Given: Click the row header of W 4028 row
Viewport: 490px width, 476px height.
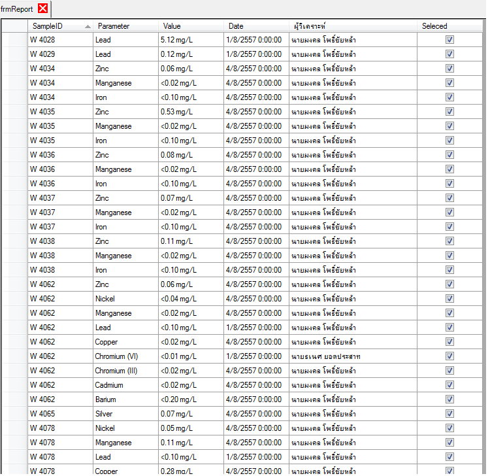Looking at the screenshot, I should [x=14, y=40].
